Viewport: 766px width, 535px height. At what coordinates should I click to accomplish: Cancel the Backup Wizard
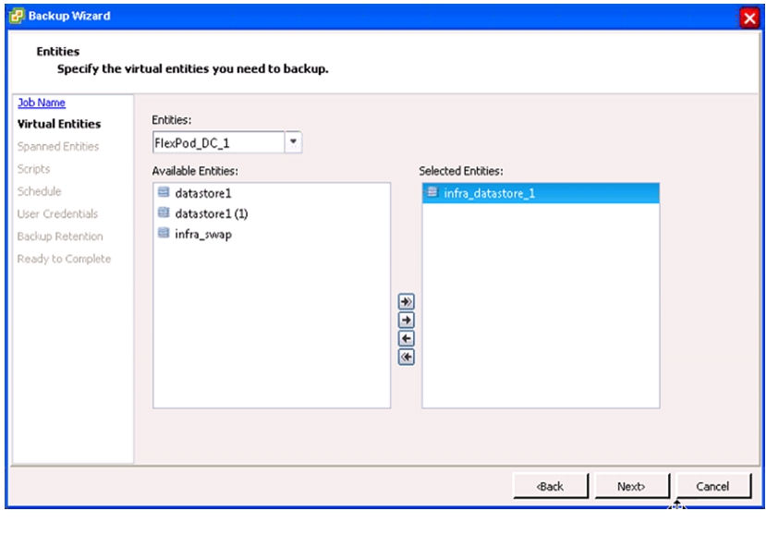point(713,486)
